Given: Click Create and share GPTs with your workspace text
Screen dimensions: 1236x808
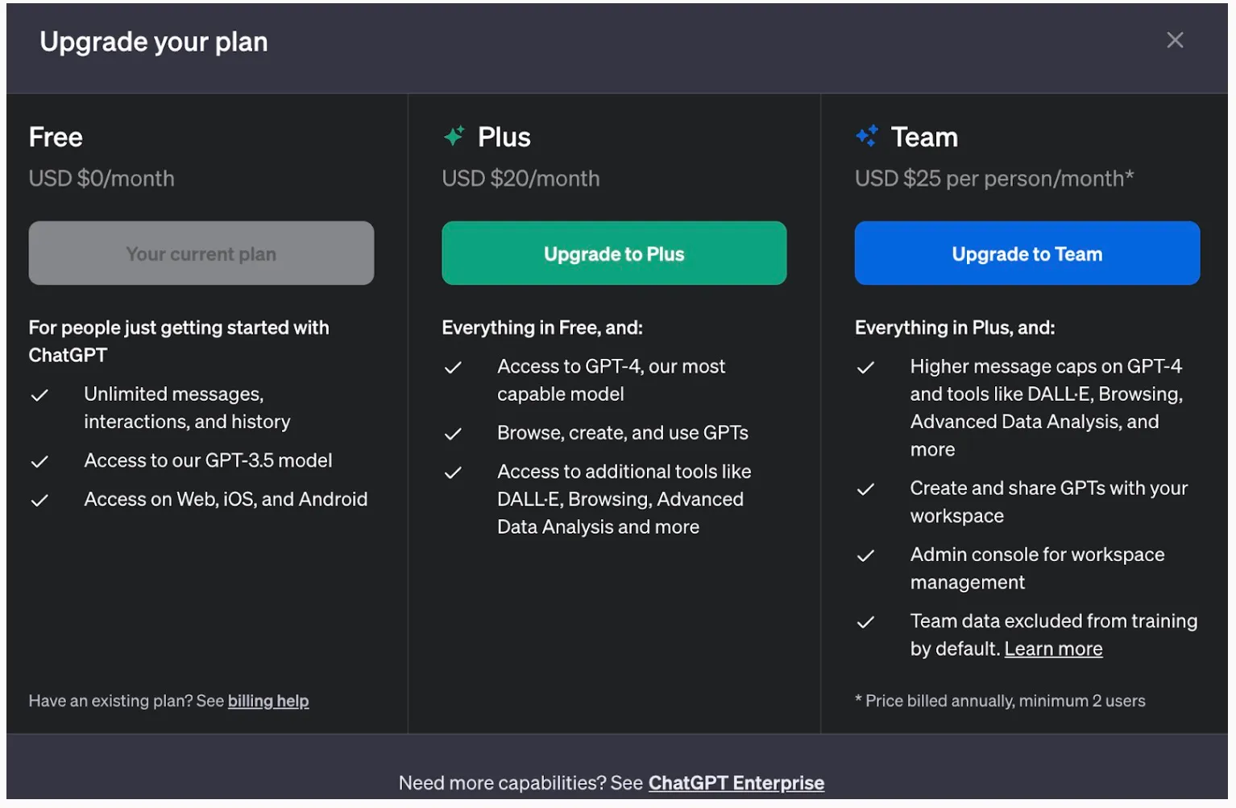Looking at the screenshot, I should (x=1049, y=502).
